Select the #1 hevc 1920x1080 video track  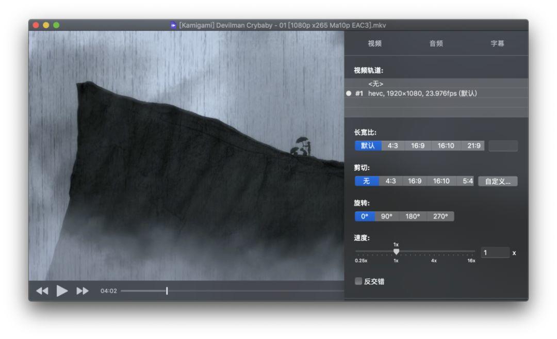[x=436, y=93]
